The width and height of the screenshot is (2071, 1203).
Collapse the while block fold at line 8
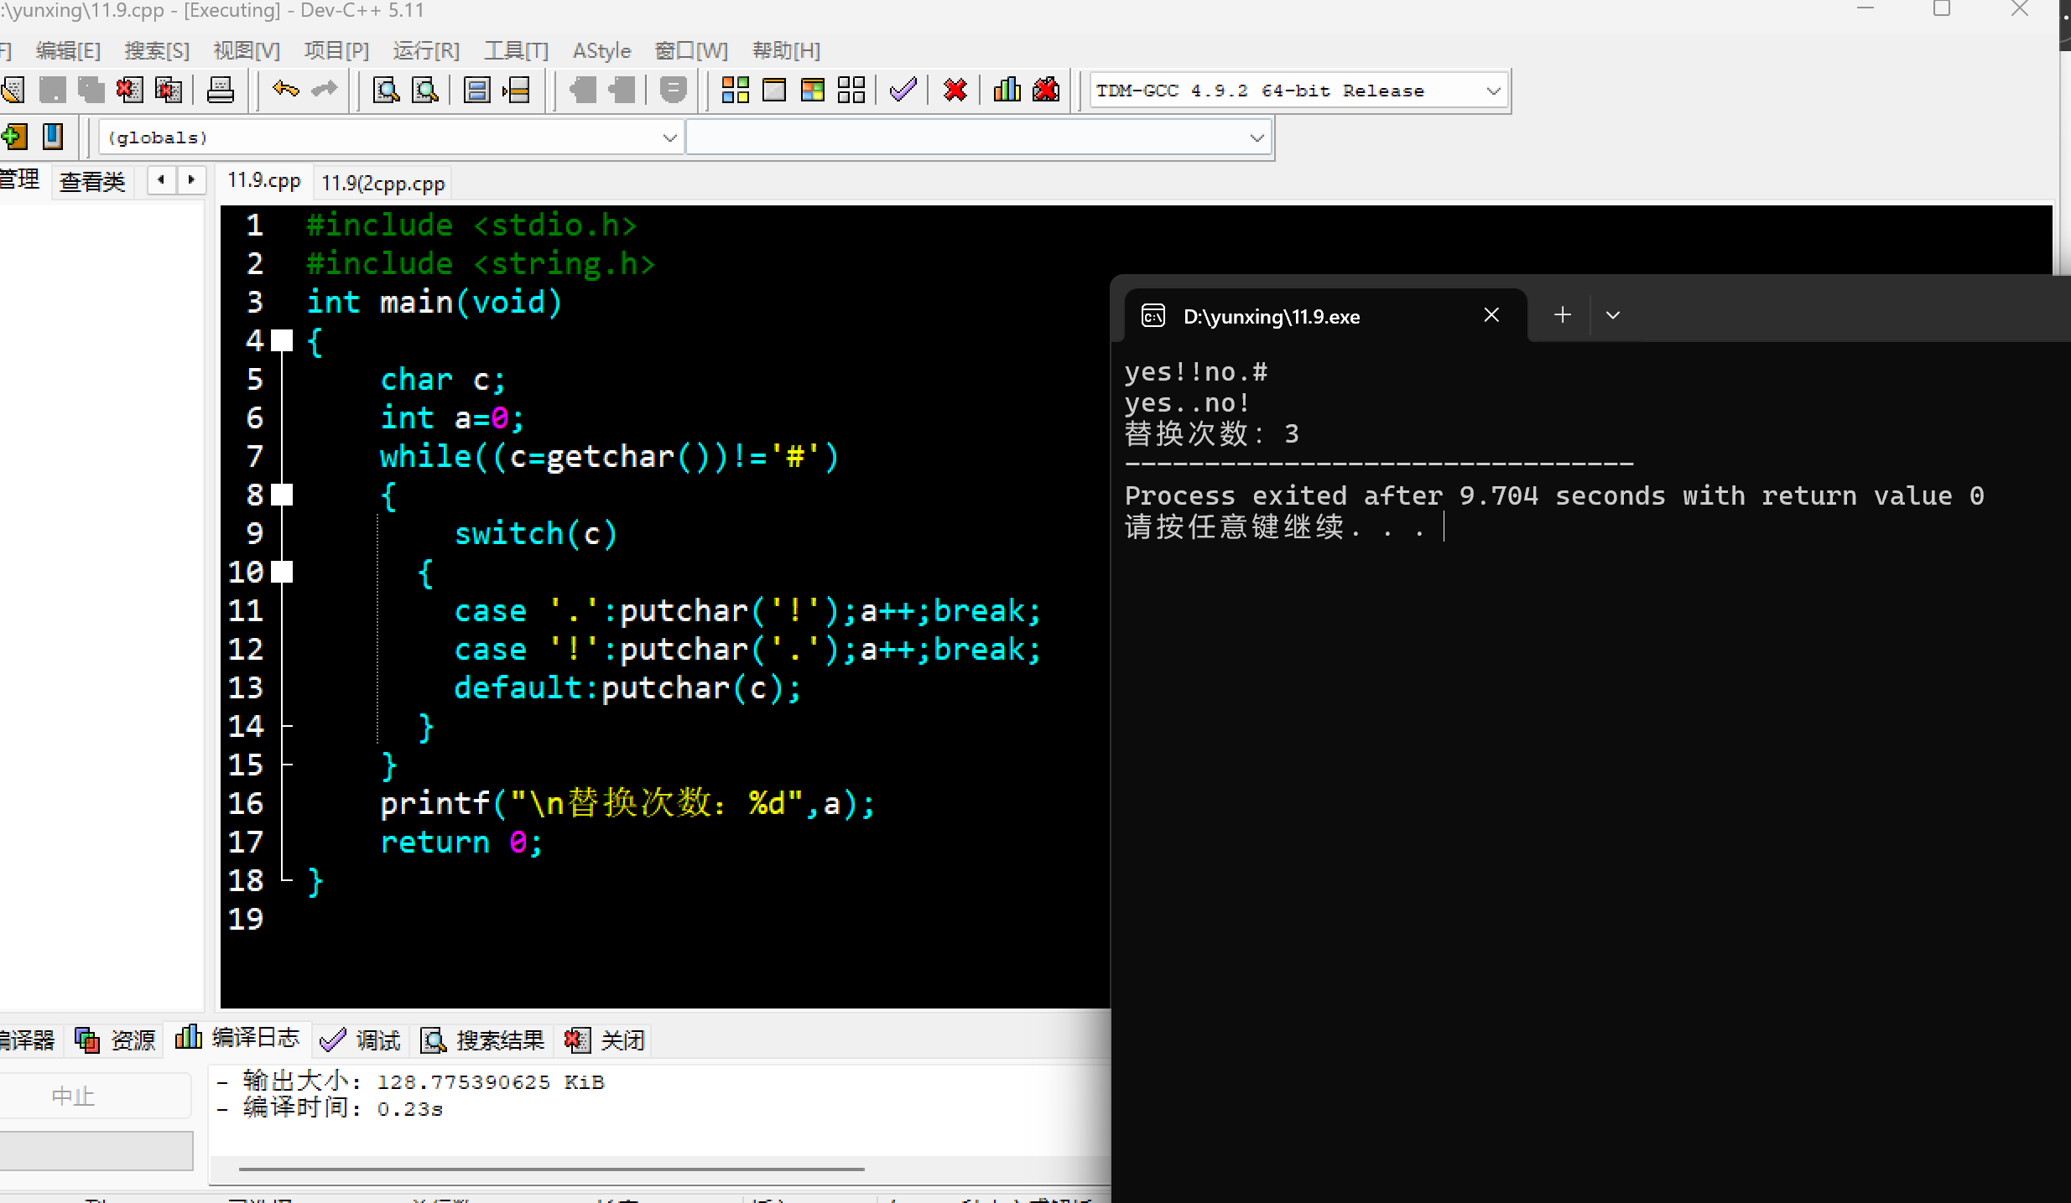coord(283,495)
